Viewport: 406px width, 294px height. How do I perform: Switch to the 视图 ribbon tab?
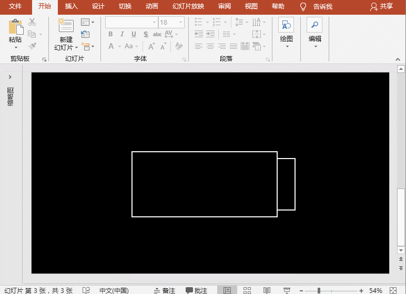coord(251,6)
